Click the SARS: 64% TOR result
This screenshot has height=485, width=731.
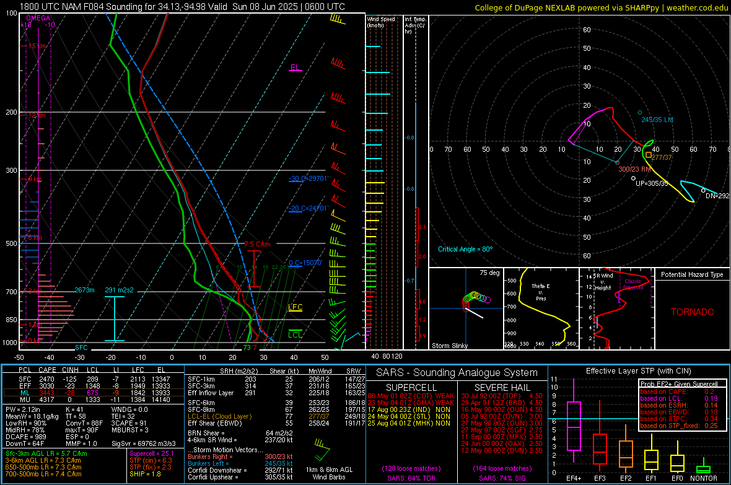tap(411, 478)
